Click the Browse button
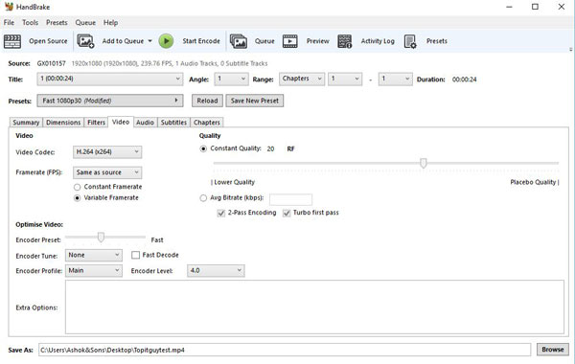 pyautogui.click(x=553, y=350)
